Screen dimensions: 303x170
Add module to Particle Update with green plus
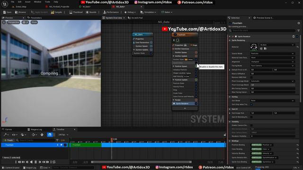(x=196, y=80)
